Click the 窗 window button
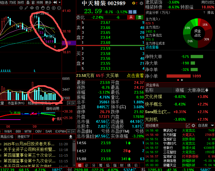Image resolution: width=215 pixels, height=171 pixels. pyautogui.click(x=33, y=2)
